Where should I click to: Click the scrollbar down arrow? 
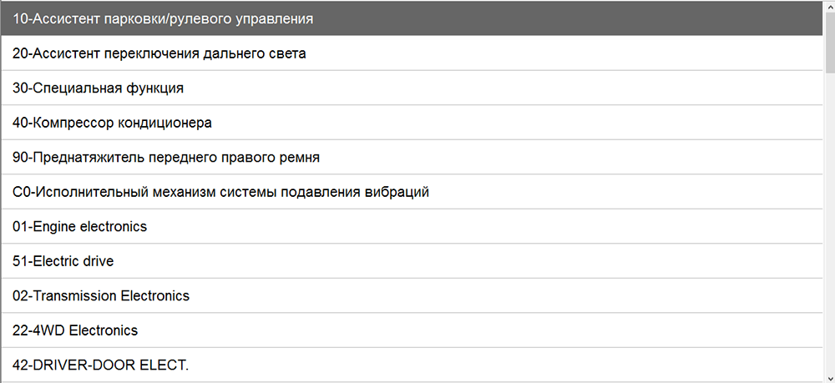tap(829, 377)
